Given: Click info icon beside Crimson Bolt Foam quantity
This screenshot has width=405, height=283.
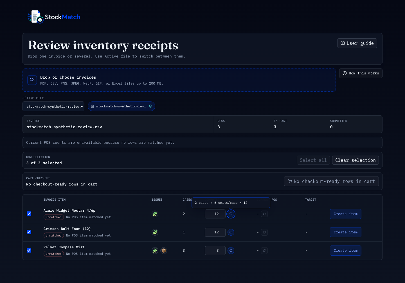Looking at the screenshot, I should (x=231, y=232).
